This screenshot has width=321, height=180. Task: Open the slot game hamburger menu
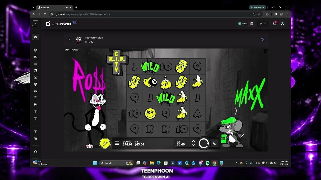coord(117,143)
